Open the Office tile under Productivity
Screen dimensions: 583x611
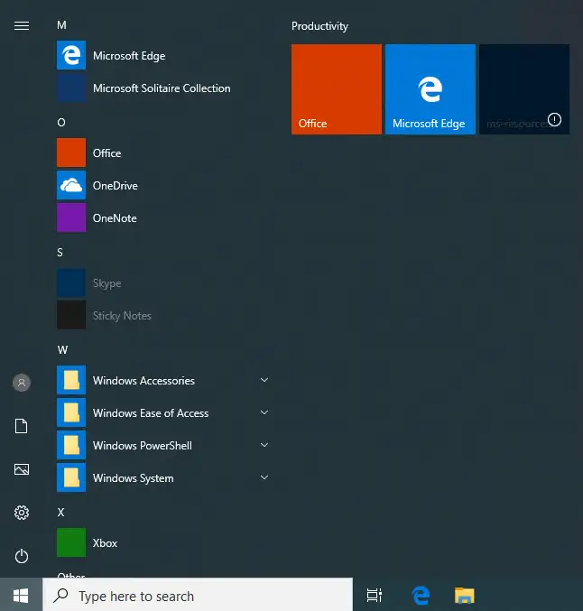tap(337, 89)
